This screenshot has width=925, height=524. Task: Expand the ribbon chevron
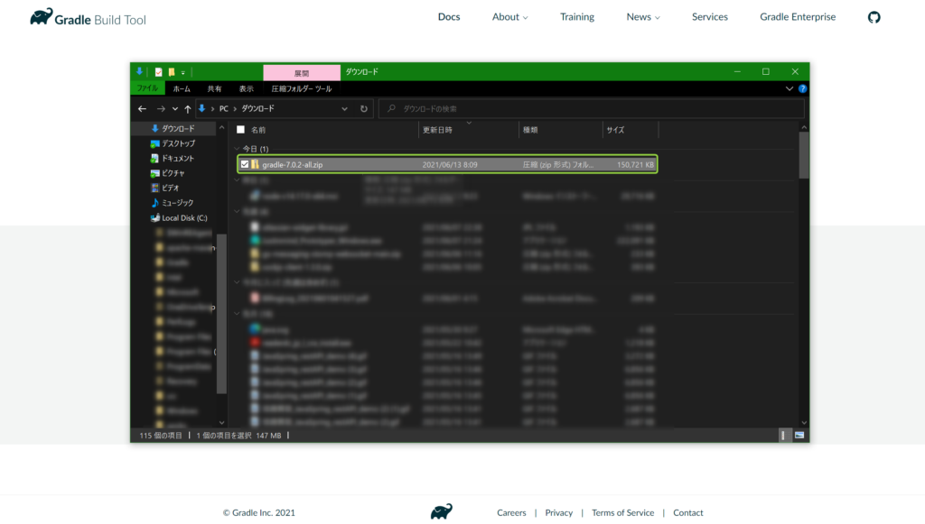point(790,89)
